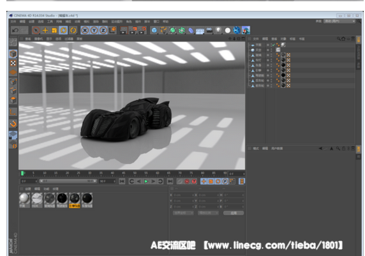Click stepper arrows of the start 0 F field

click(x=36, y=181)
